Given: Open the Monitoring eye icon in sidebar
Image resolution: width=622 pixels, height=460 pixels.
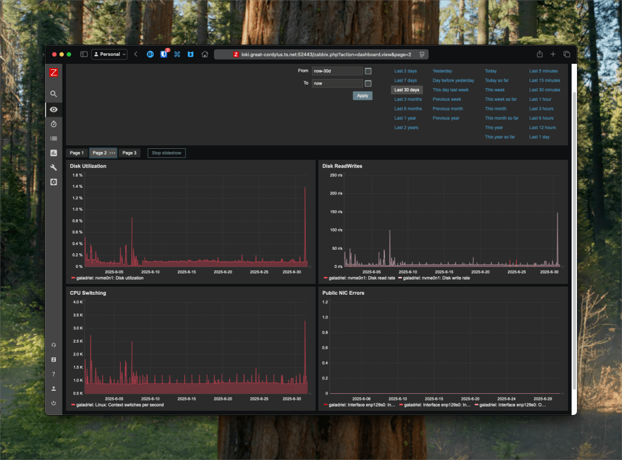Looking at the screenshot, I should pos(54,109).
